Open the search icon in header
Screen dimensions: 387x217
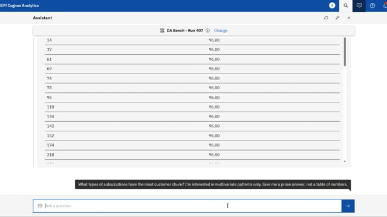click(345, 5)
